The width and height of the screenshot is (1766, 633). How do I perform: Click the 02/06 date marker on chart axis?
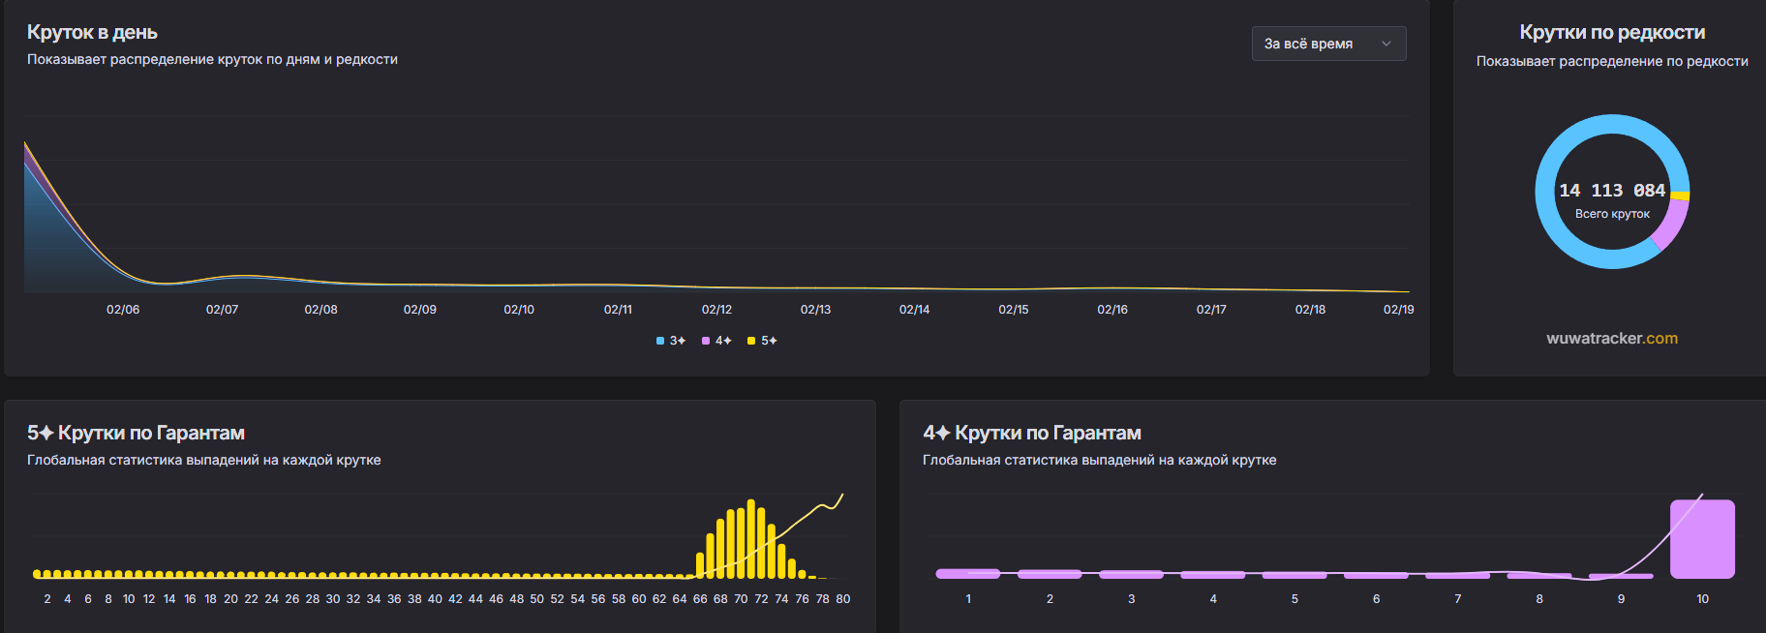[123, 310]
